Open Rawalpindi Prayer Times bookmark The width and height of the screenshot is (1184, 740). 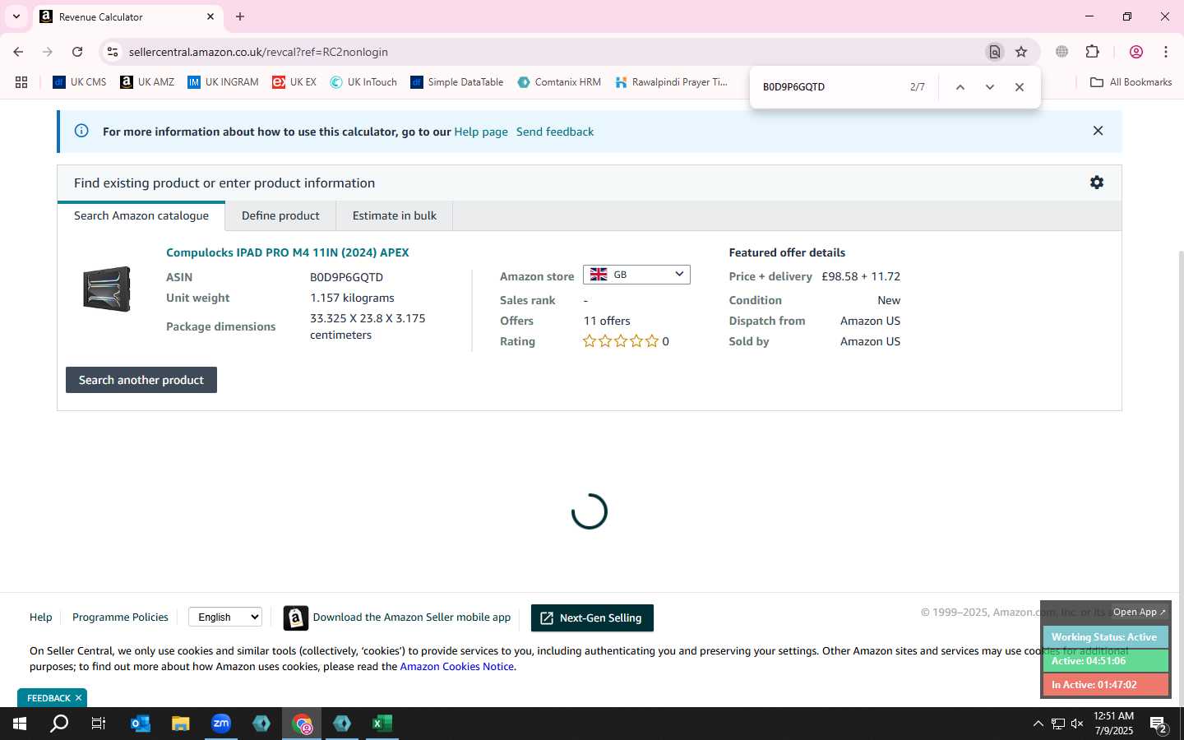(671, 82)
